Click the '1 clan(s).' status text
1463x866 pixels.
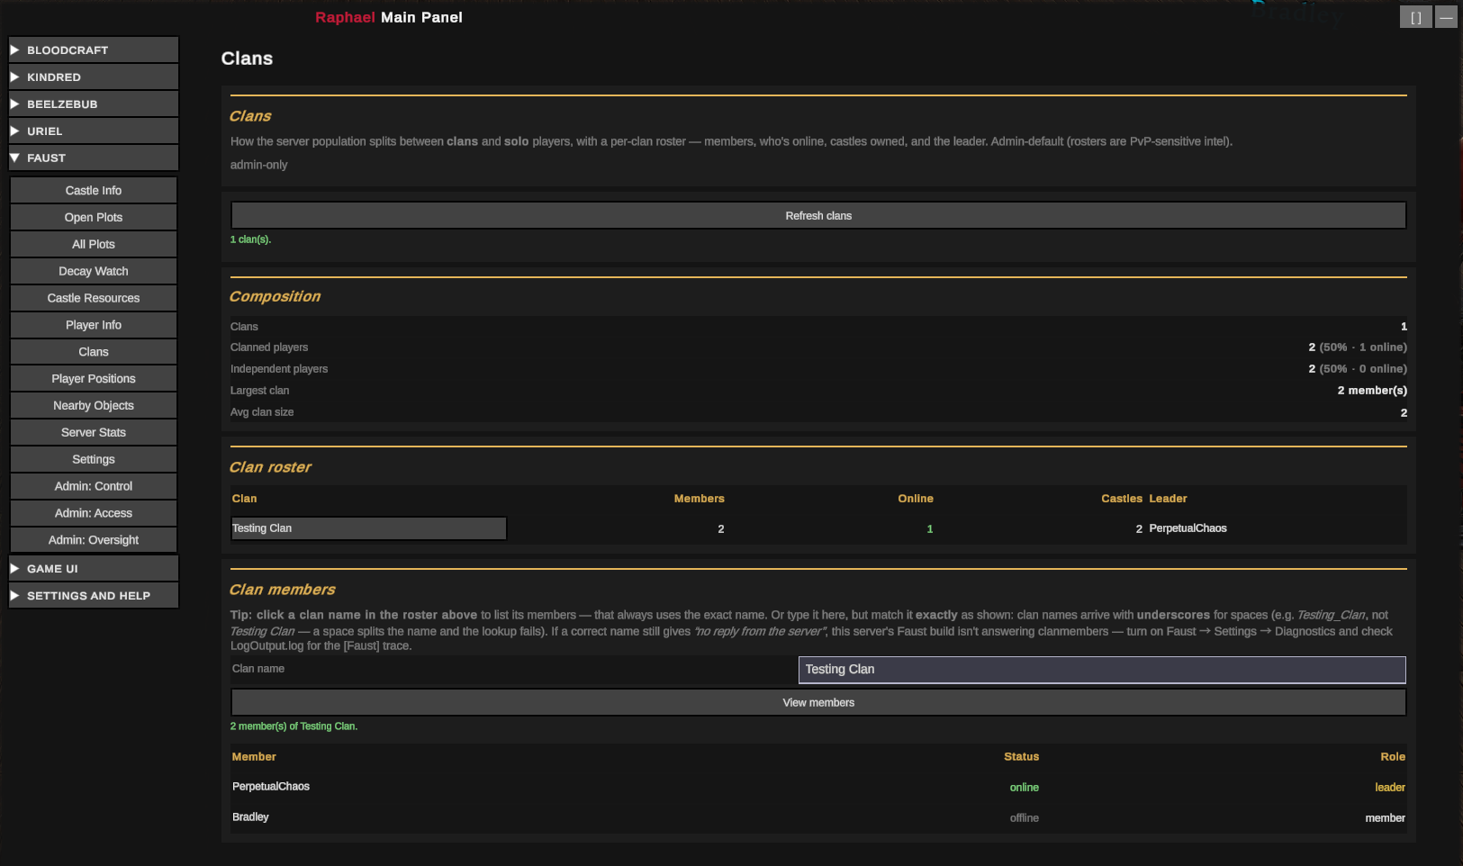[x=250, y=239]
